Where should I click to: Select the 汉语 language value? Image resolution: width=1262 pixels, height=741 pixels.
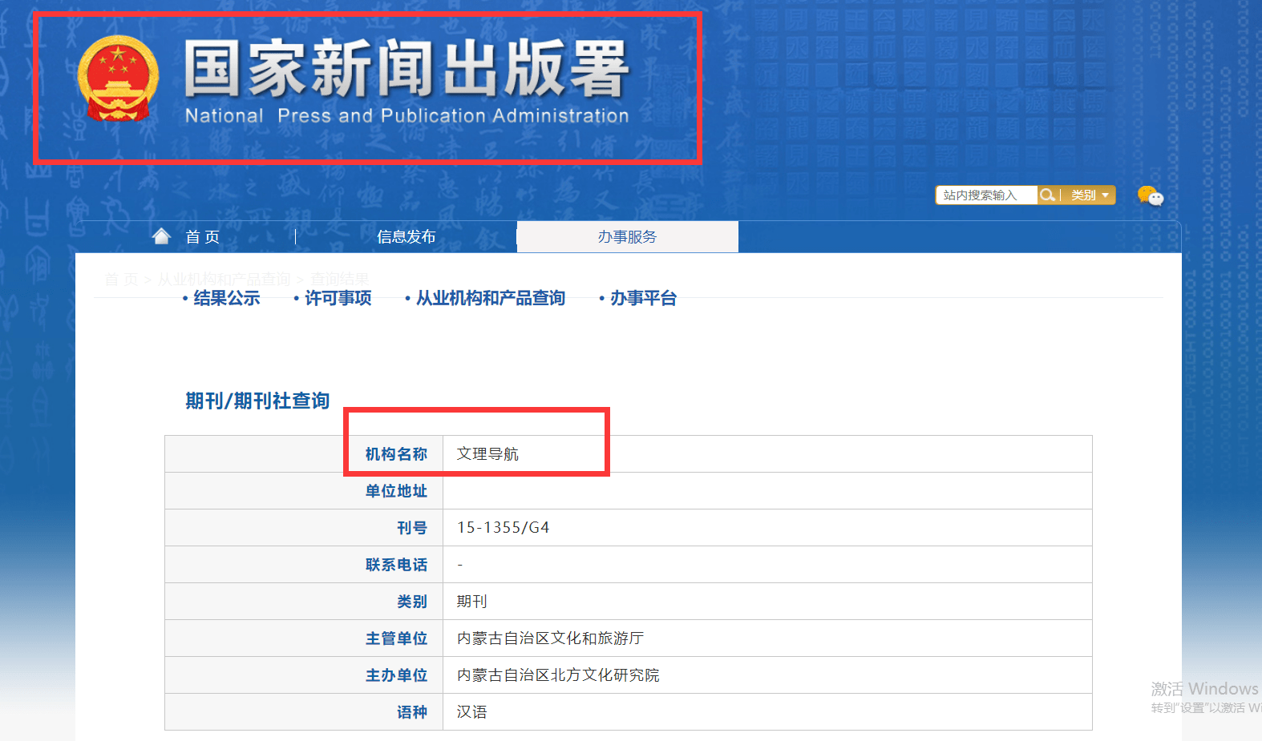[471, 712]
